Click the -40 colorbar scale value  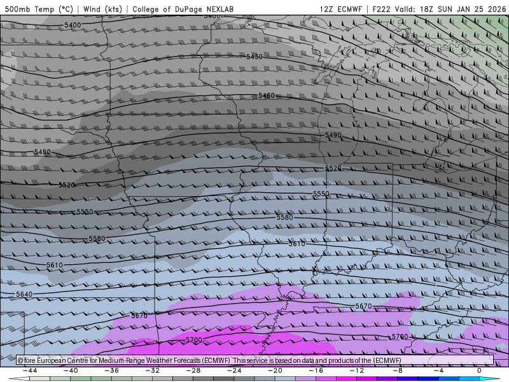71,371
